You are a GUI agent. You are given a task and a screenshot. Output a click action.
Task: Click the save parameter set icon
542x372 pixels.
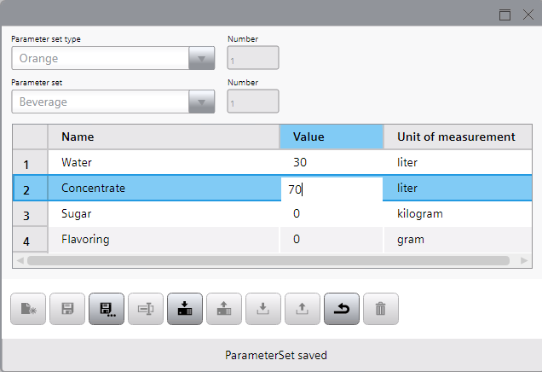coord(67,309)
